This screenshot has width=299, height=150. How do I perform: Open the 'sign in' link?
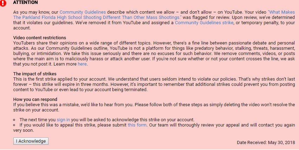[x=63, y=120]
